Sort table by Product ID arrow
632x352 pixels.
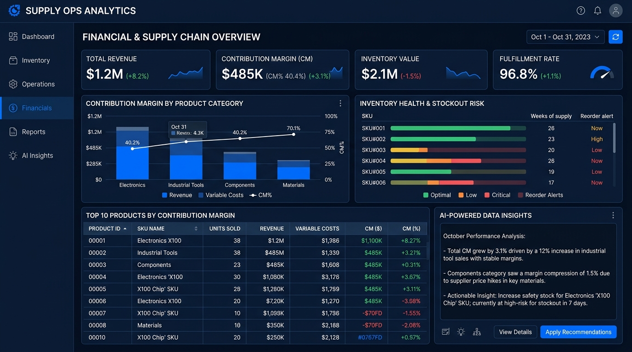click(125, 228)
